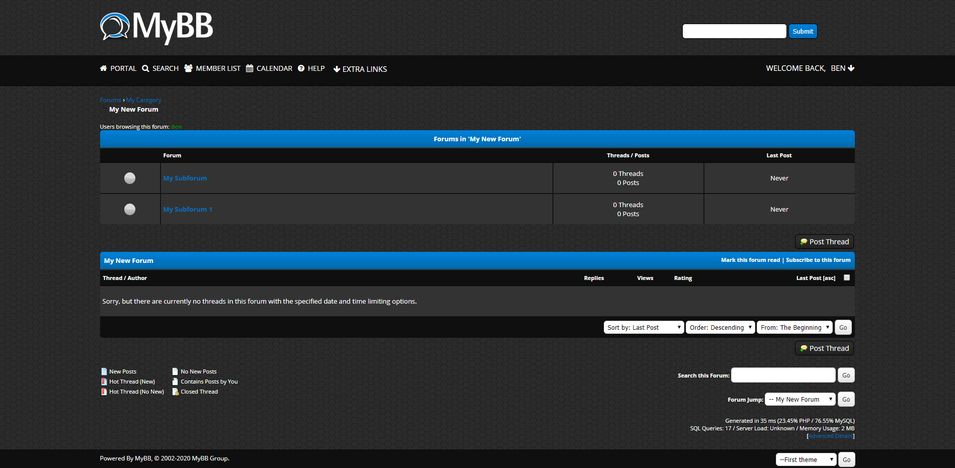Click the My Subforum 1 status icon
The image size is (955, 468).
[130, 209]
